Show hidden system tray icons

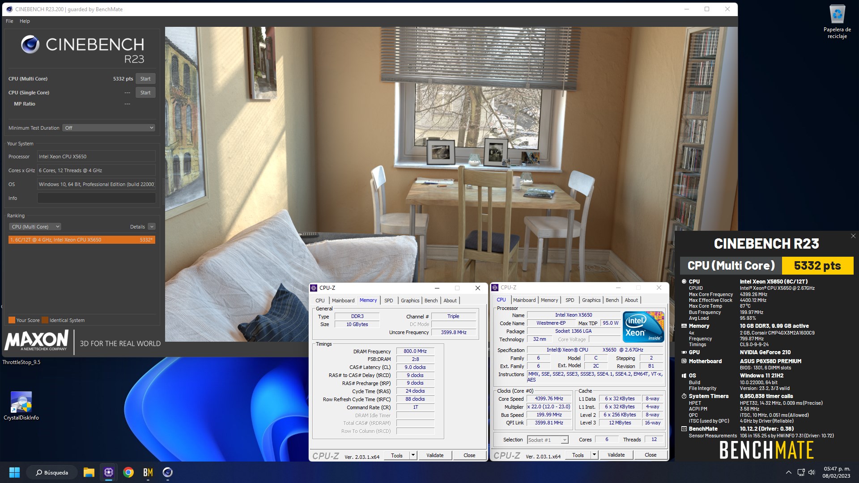point(789,472)
